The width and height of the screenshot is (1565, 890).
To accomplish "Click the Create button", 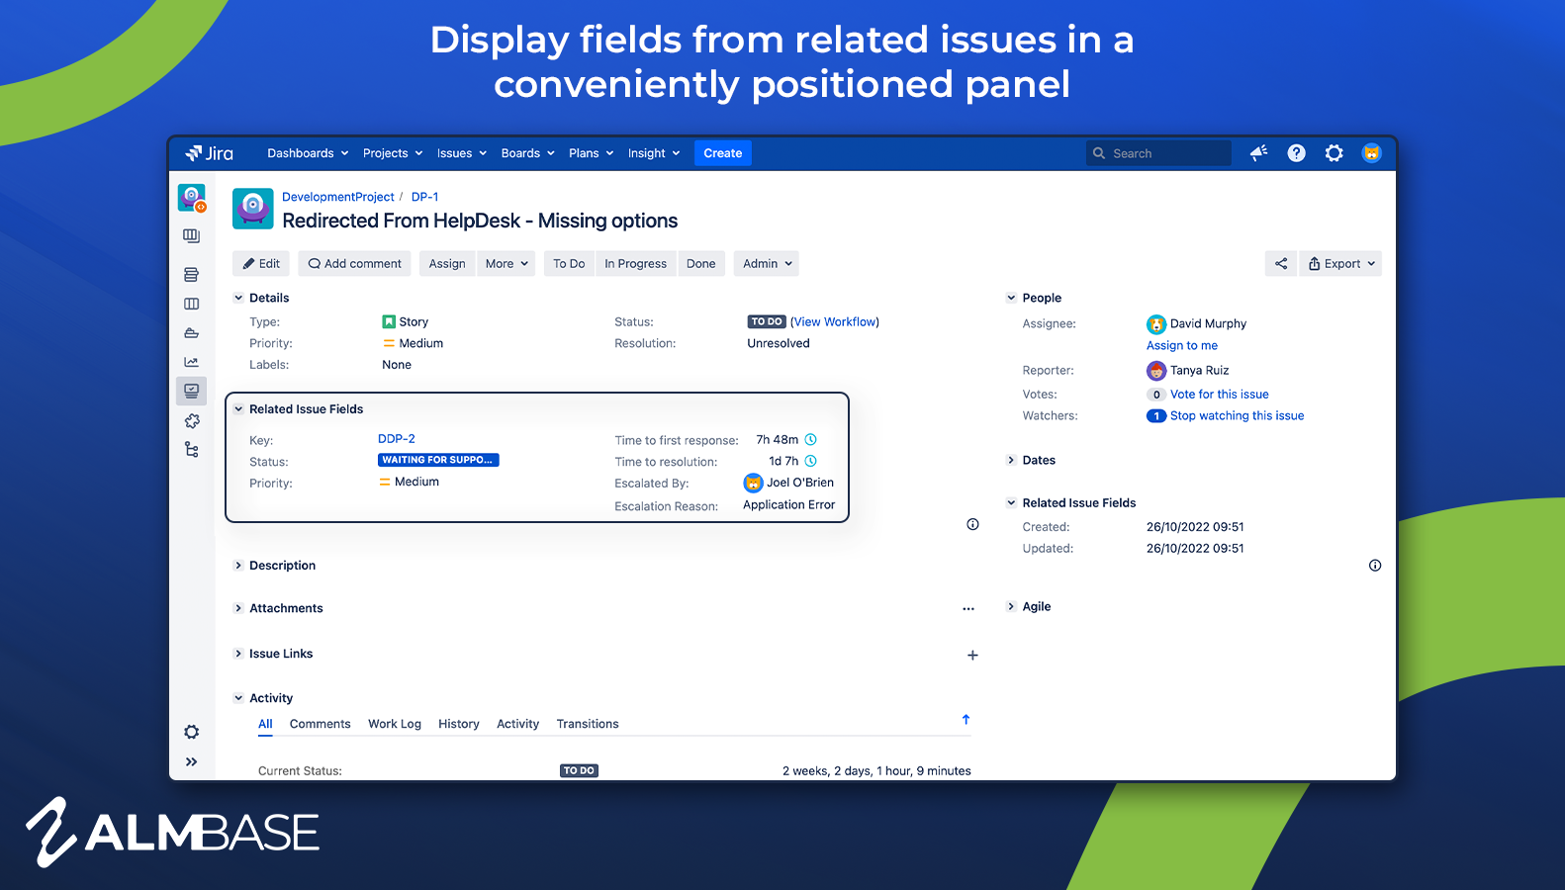I will pos(723,153).
